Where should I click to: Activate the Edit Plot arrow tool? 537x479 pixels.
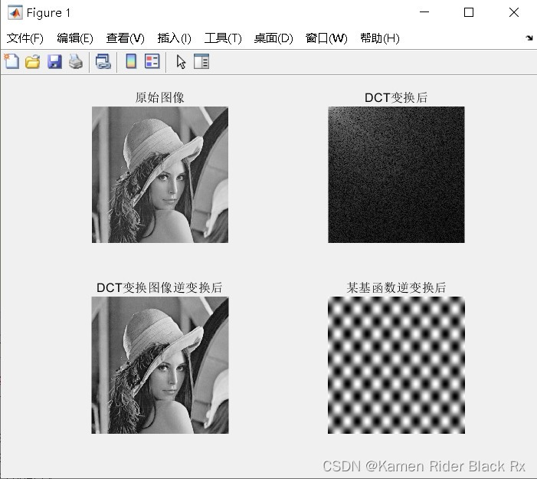tap(181, 62)
